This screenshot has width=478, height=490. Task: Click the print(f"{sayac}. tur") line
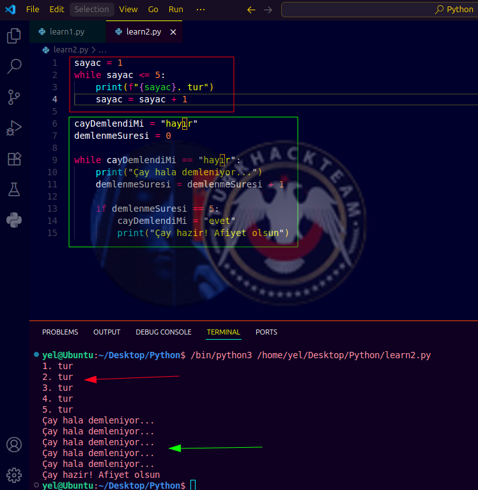click(x=155, y=87)
